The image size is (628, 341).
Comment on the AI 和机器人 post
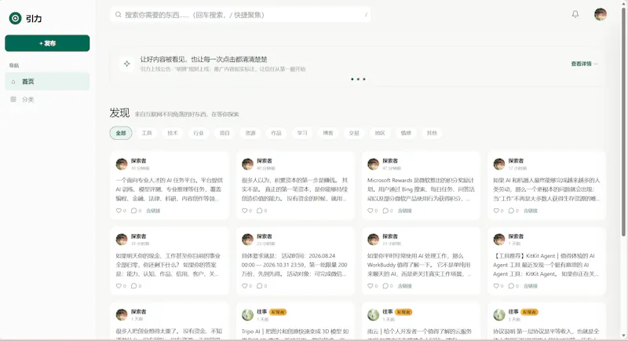(x=513, y=211)
